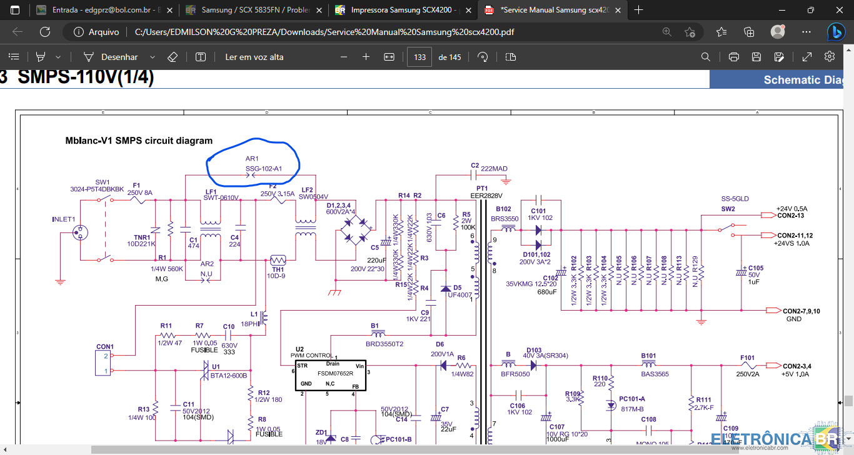This screenshot has width=854, height=455.
Task: Open the tab actions menu
Action: 15,10
